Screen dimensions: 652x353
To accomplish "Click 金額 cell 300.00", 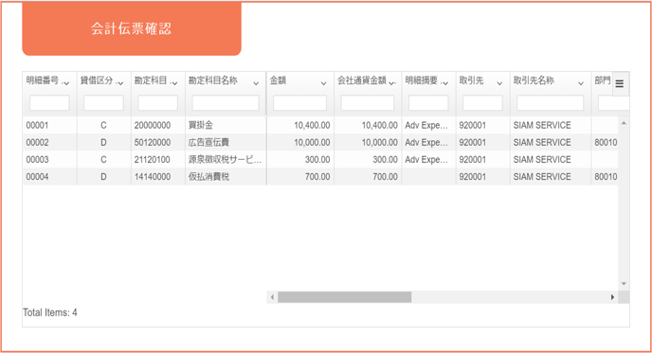I will coord(317,160).
